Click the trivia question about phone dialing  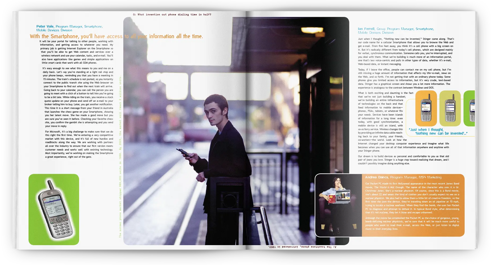(172, 15)
